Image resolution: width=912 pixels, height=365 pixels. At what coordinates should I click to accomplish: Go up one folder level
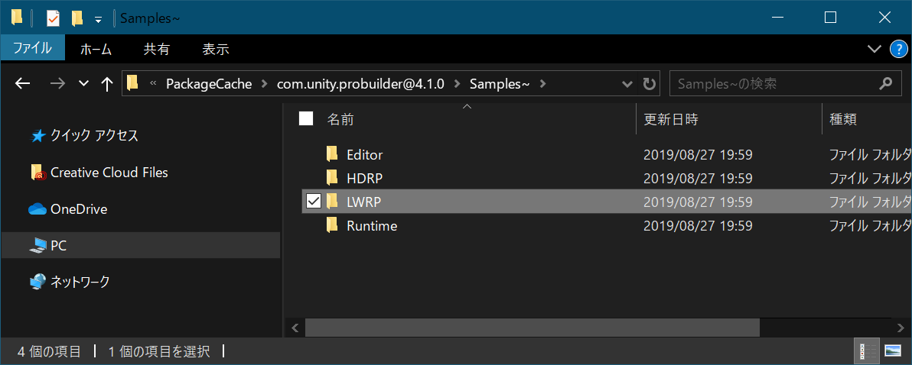click(x=107, y=84)
